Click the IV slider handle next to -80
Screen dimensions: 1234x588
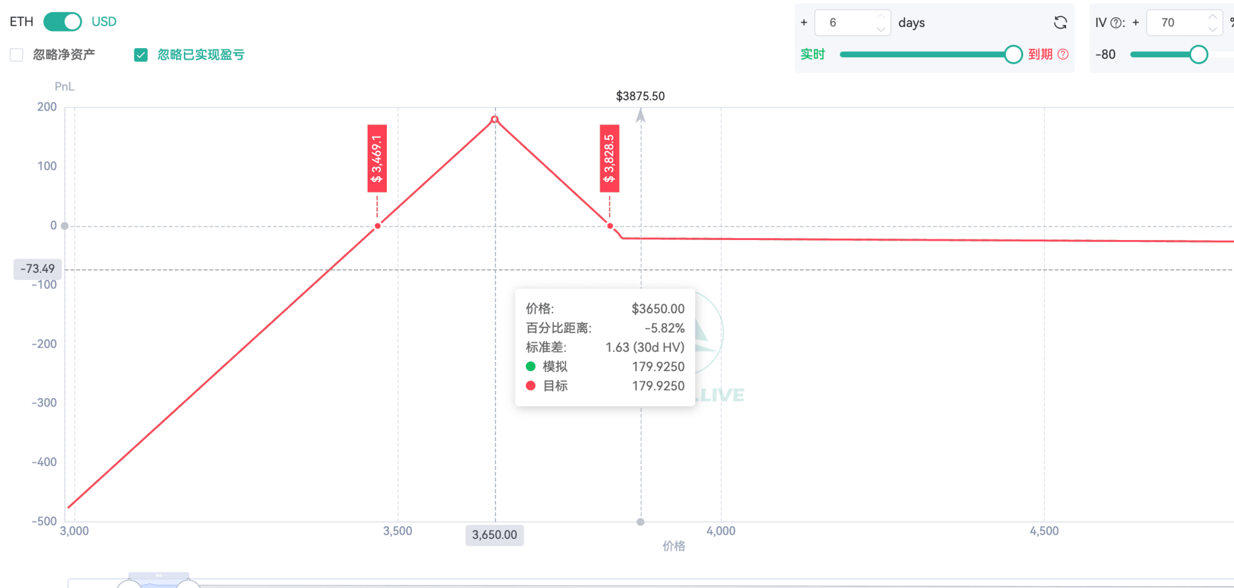(x=1198, y=55)
